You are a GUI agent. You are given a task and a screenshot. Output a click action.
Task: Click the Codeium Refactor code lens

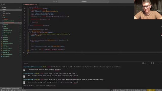click(x=34, y=30)
